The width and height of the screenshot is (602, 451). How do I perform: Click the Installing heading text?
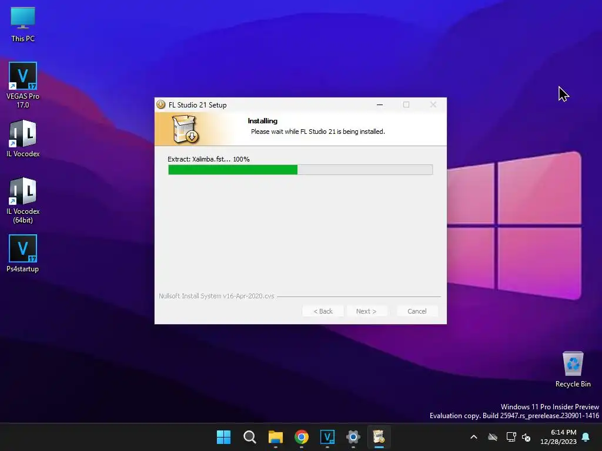click(x=263, y=121)
